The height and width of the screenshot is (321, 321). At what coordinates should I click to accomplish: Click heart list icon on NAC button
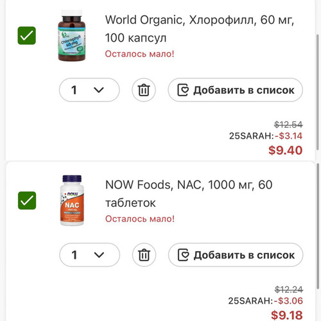click(184, 255)
